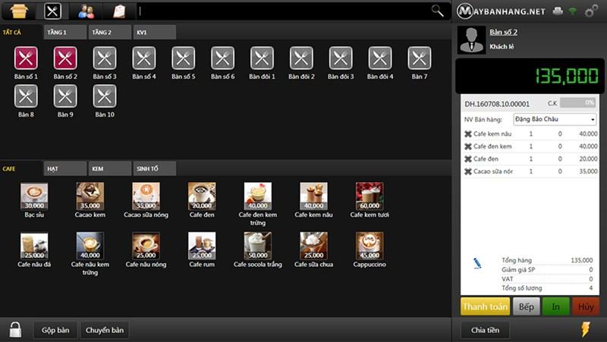Open the settings gears icon
This screenshot has height=342, width=607.
click(591, 11)
